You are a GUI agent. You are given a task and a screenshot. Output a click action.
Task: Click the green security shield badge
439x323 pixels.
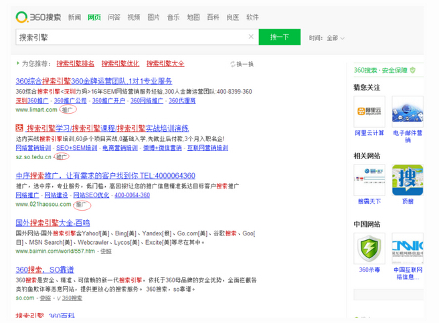(x=413, y=70)
